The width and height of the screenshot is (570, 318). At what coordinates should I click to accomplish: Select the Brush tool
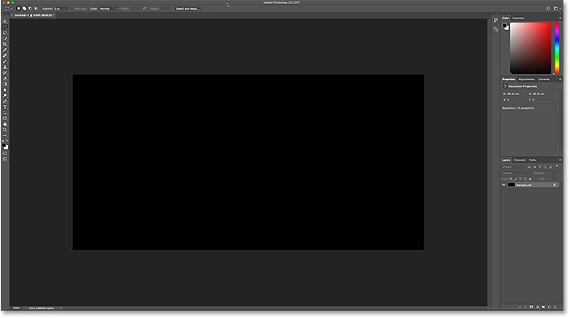[x=5, y=61]
